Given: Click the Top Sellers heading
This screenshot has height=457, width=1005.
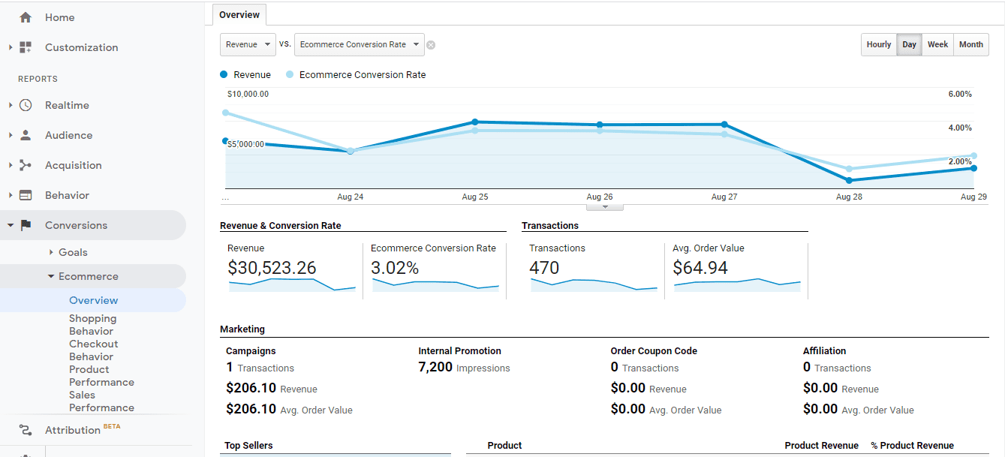Looking at the screenshot, I should [x=248, y=445].
